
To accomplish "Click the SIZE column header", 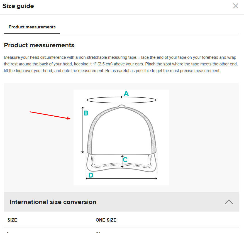I will point(12,220).
